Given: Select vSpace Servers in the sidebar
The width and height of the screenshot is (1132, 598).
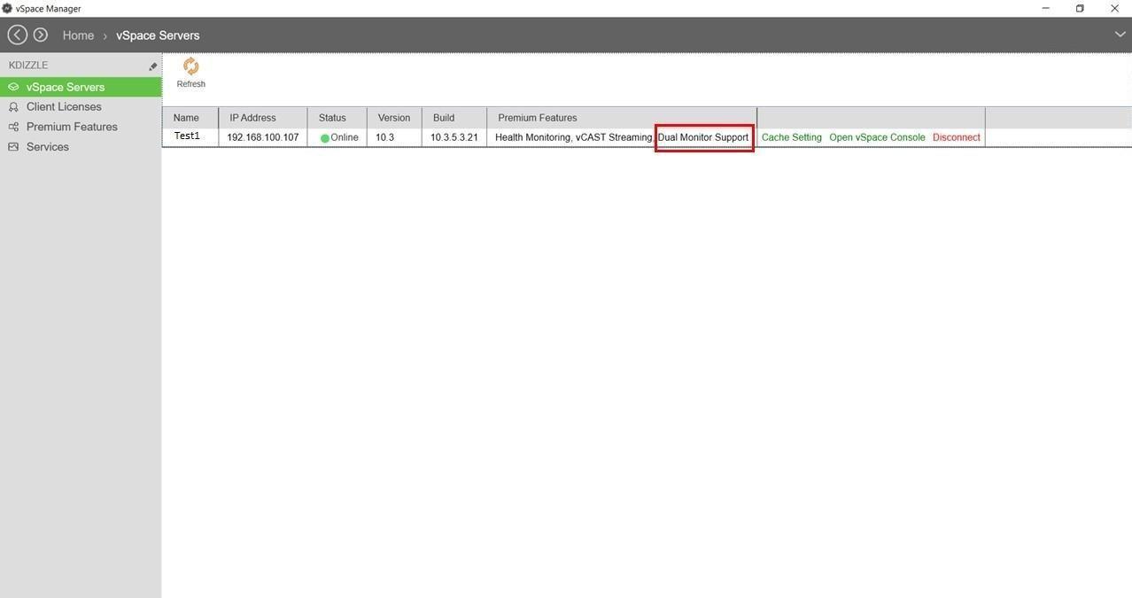Looking at the screenshot, I should click(66, 87).
